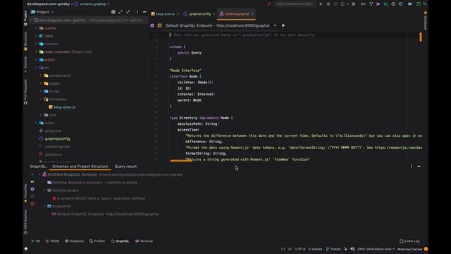Expand the node_modules folder
451x254 pixels.
36,52
